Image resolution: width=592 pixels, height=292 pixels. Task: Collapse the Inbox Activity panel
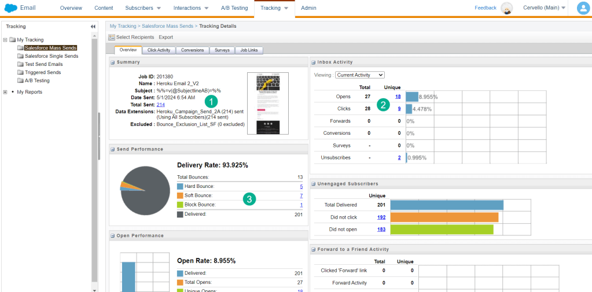coord(313,62)
